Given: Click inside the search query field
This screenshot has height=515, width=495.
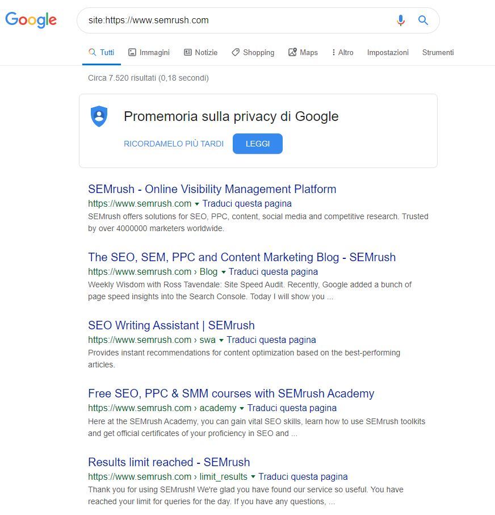Looking at the screenshot, I should [227, 20].
